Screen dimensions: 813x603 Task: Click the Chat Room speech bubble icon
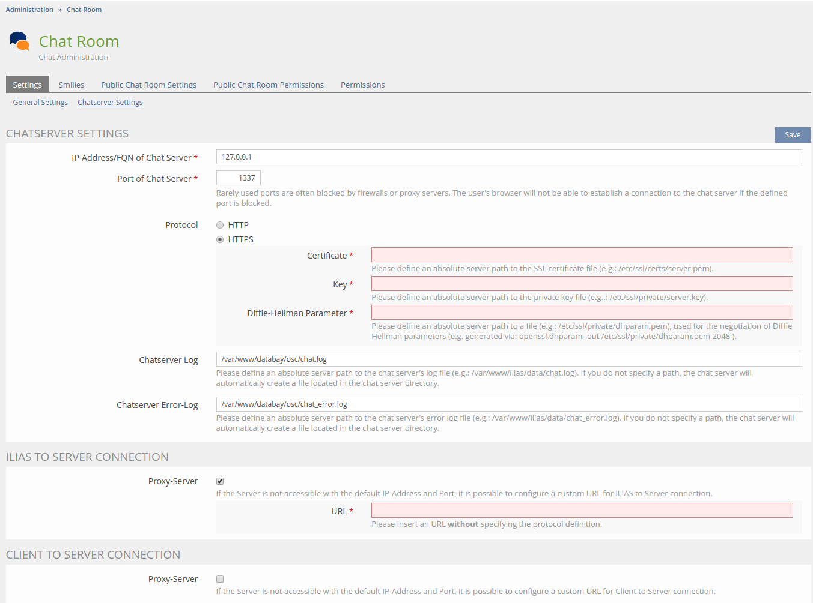tap(19, 41)
